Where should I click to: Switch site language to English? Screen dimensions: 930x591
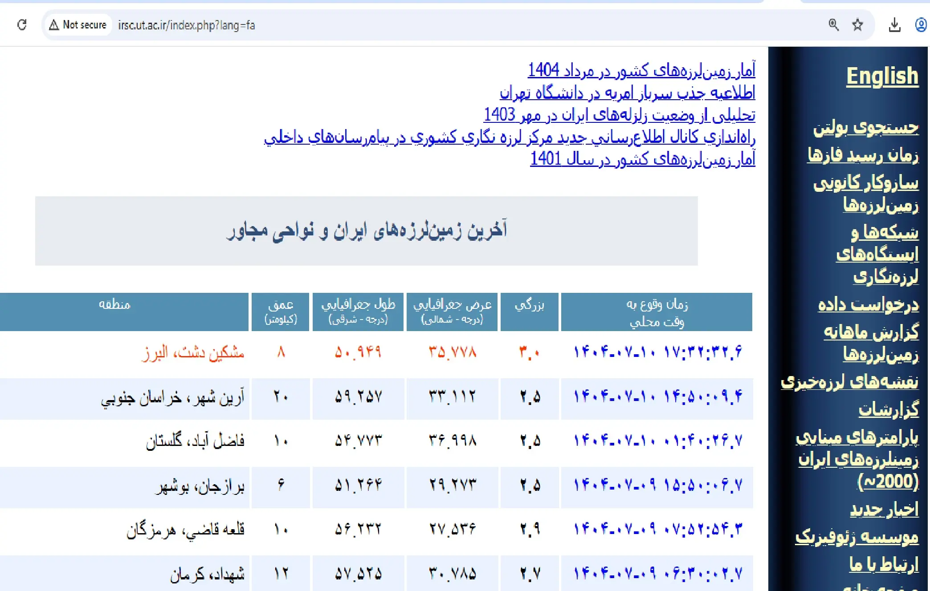tap(882, 76)
